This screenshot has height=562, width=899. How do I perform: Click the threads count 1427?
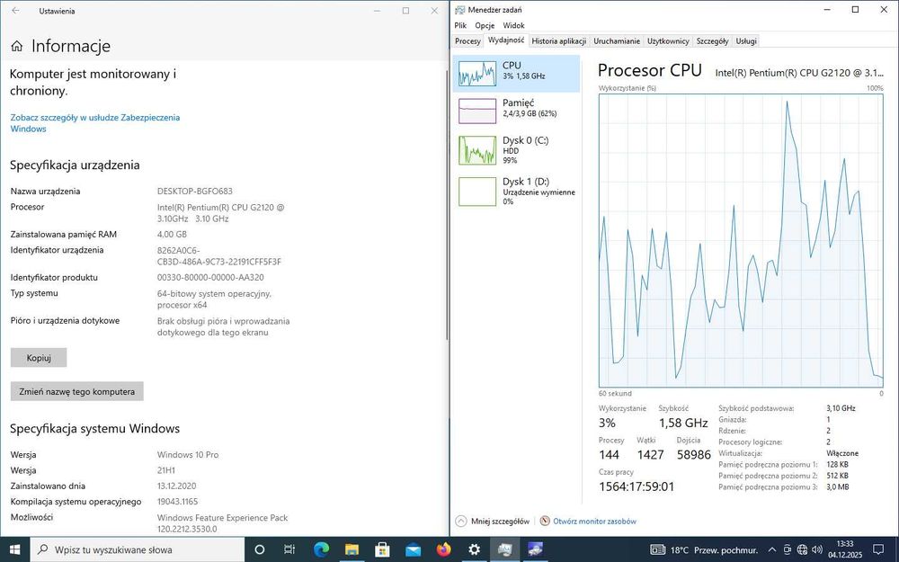pos(650,455)
